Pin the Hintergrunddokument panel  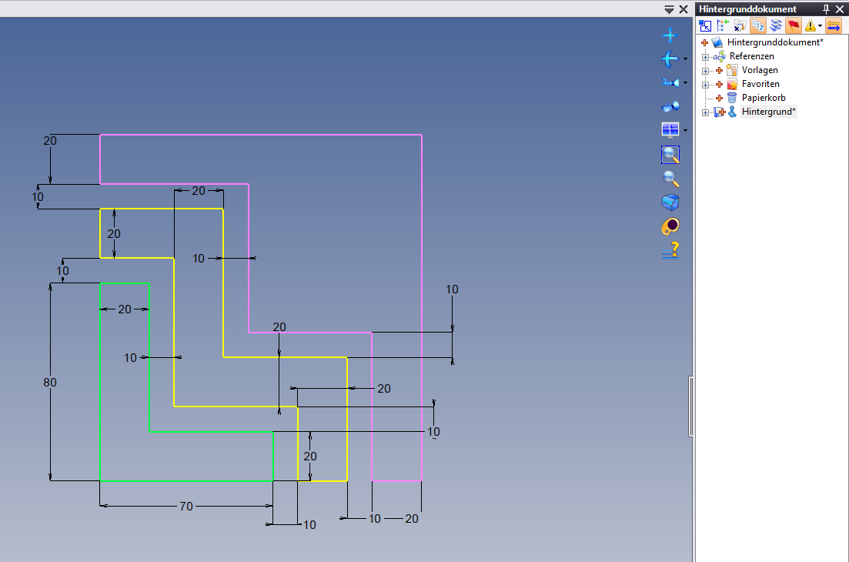click(x=826, y=8)
